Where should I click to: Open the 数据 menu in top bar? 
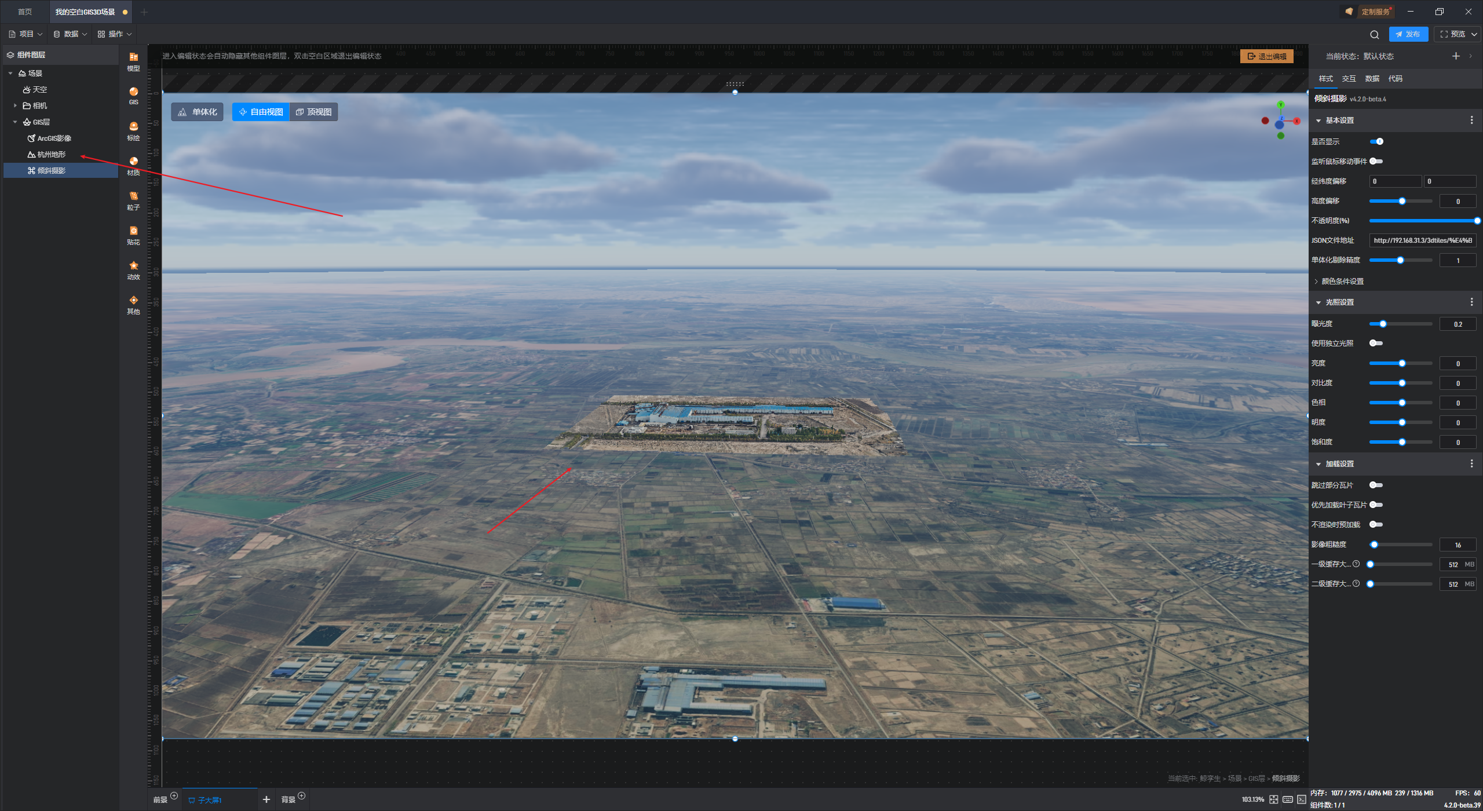[70, 34]
